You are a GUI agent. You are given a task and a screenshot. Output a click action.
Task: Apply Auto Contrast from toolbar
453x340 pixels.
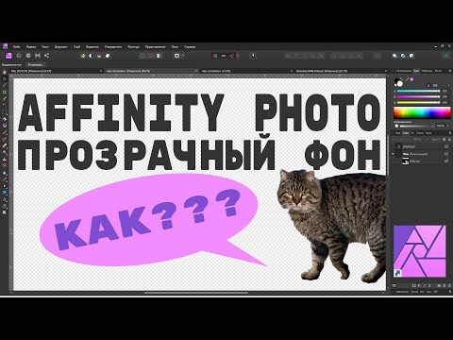91,56
